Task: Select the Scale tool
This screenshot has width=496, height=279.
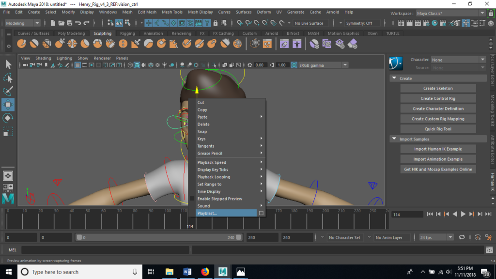Action: tap(8, 131)
